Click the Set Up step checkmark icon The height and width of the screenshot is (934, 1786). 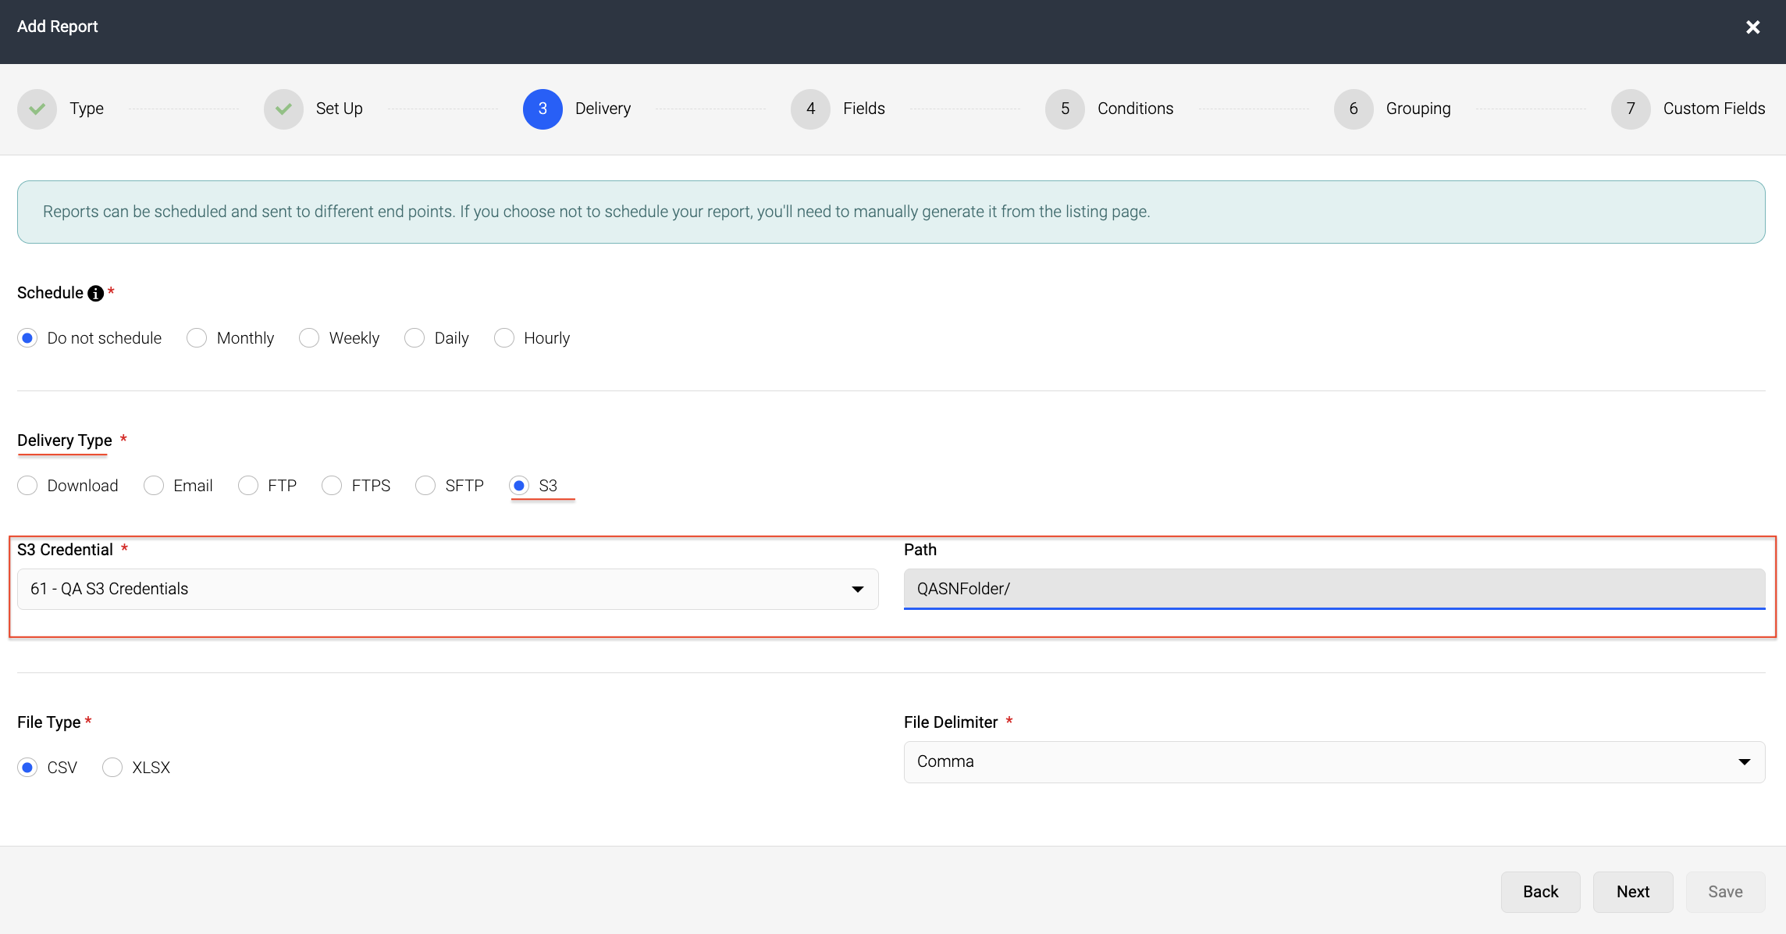(x=283, y=109)
